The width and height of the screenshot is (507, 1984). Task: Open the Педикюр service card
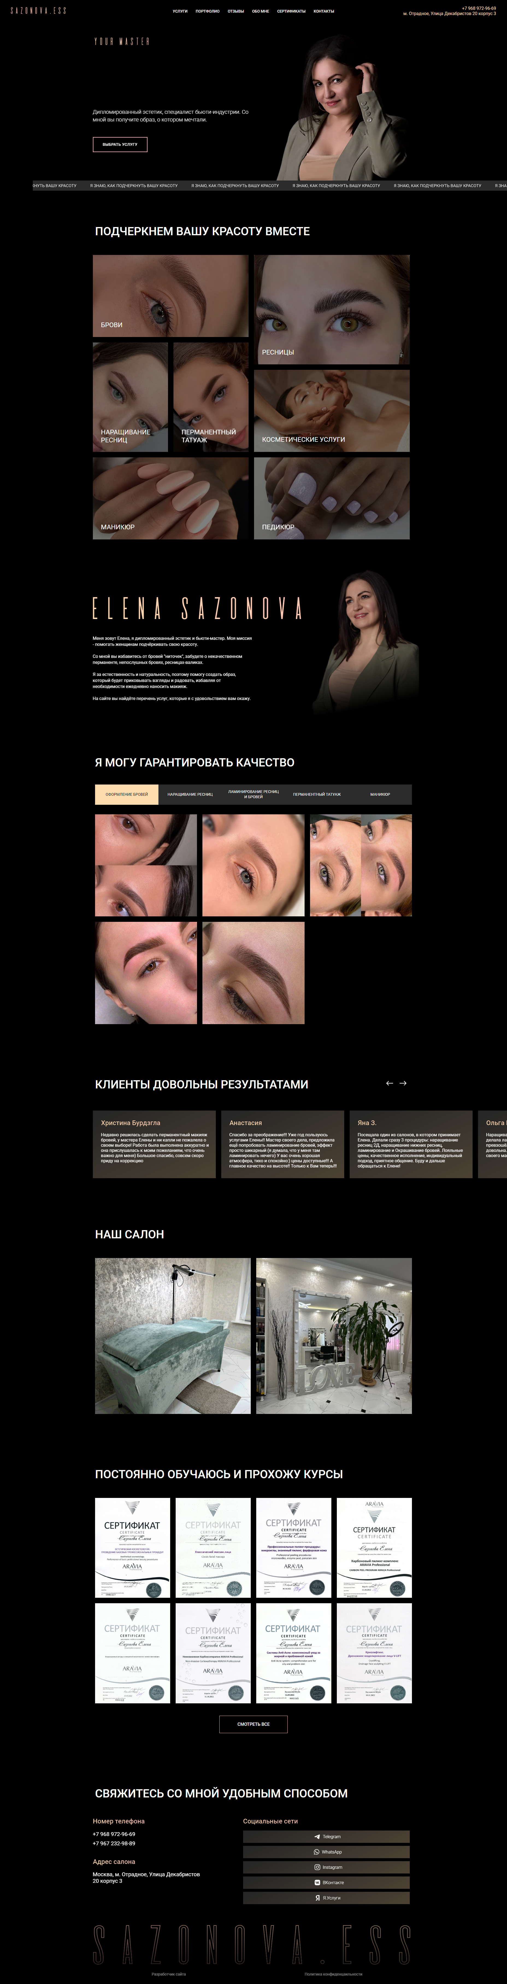click(x=332, y=498)
